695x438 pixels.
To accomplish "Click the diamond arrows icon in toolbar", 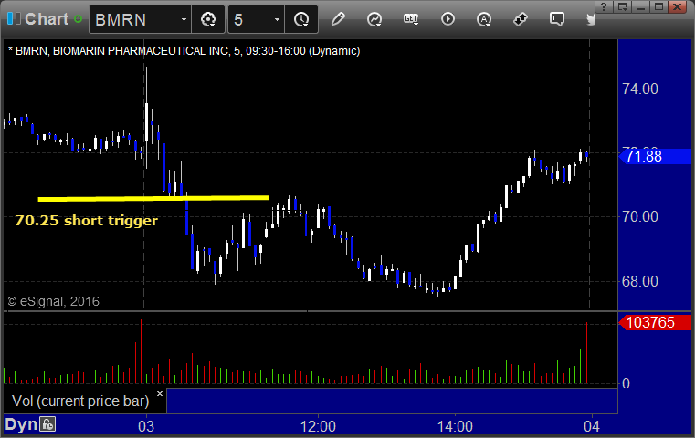I will (521, 19).
